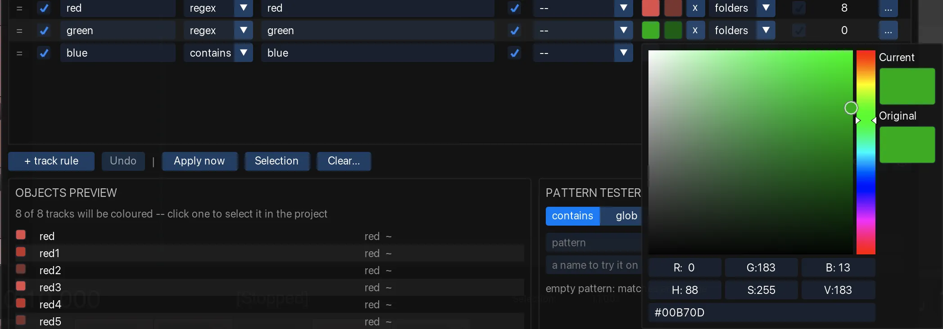
Task: Open the folders dropdown on the red rule
Action: 742,8
